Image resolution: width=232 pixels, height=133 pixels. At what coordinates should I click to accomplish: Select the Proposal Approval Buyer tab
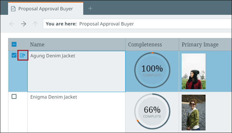pos(45,9)
